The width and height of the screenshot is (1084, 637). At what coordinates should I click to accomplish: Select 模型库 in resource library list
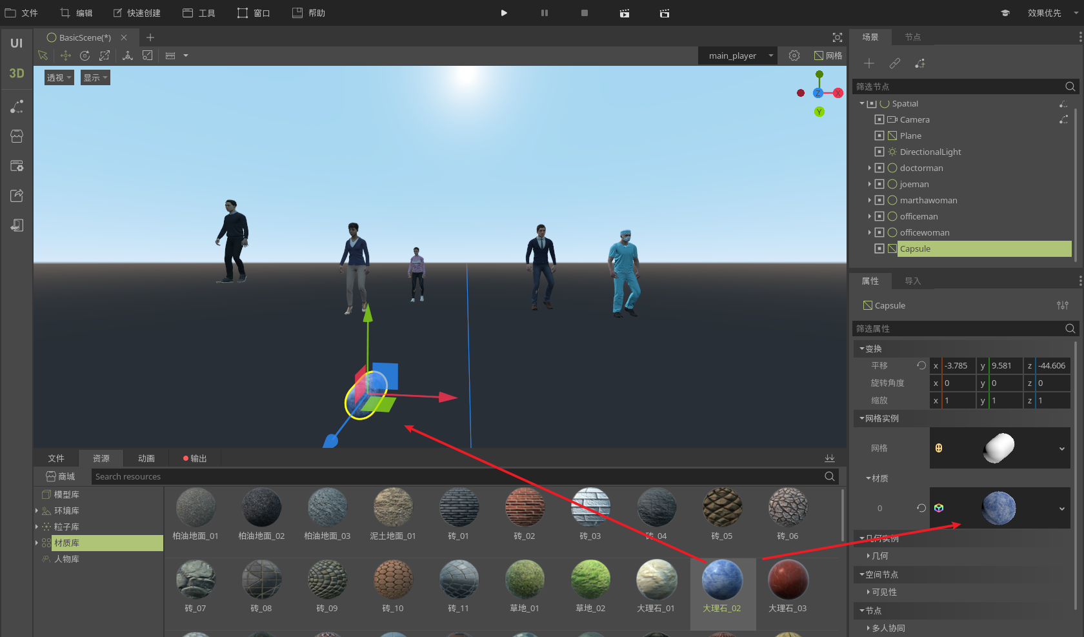tap(66, 494)
